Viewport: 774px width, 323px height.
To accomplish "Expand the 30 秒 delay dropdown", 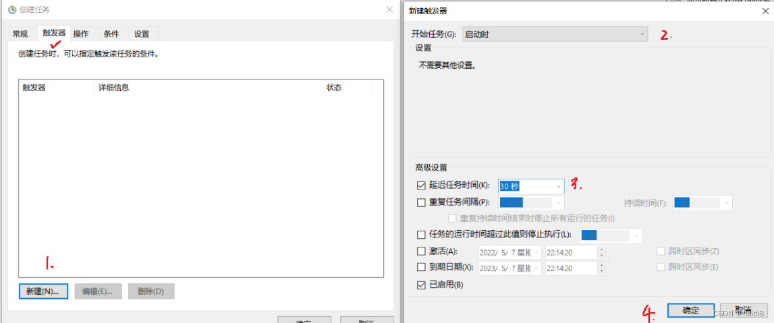I will [x=559, y=186].
